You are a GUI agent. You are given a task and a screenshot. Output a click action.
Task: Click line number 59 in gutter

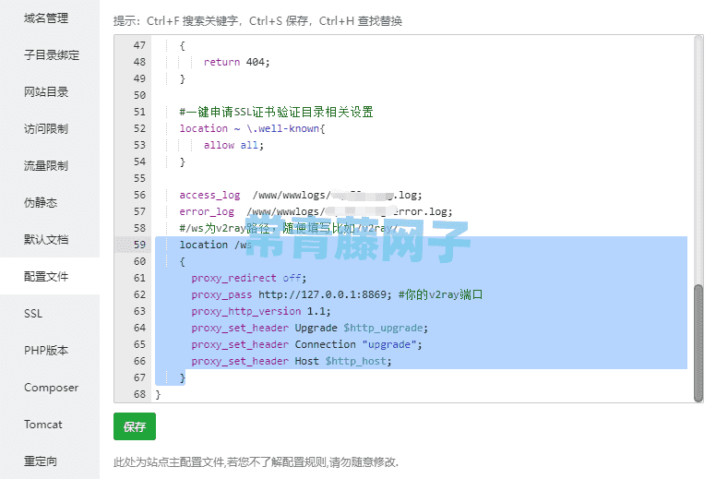[x=139, y=245]
